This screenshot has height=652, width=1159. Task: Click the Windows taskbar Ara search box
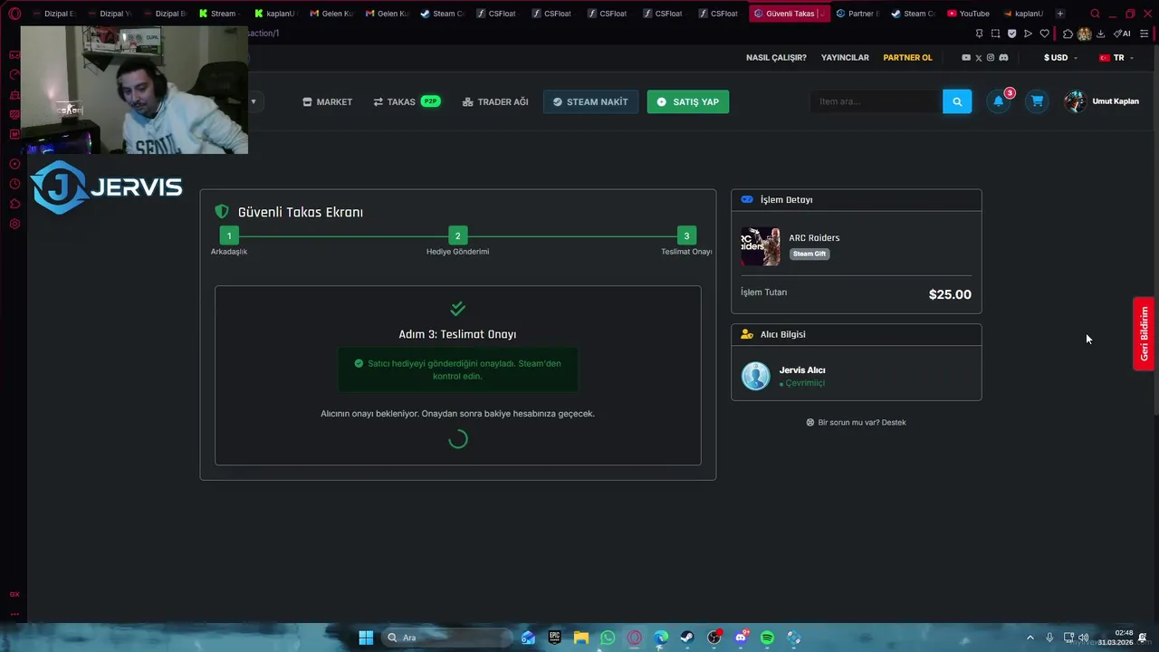[449, 638]
